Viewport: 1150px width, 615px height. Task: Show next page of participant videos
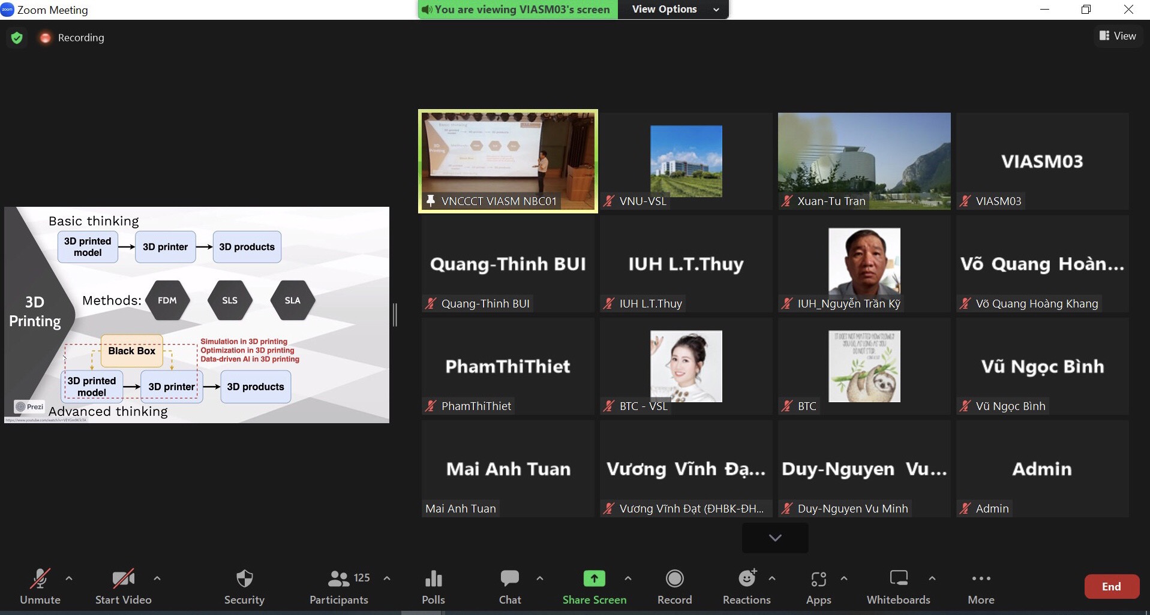click(x=774, y=538)
